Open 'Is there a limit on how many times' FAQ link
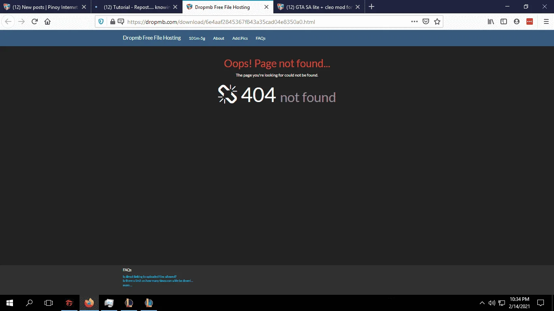The height and width of the screenshot is (311, 554). (x=158, y=281)
